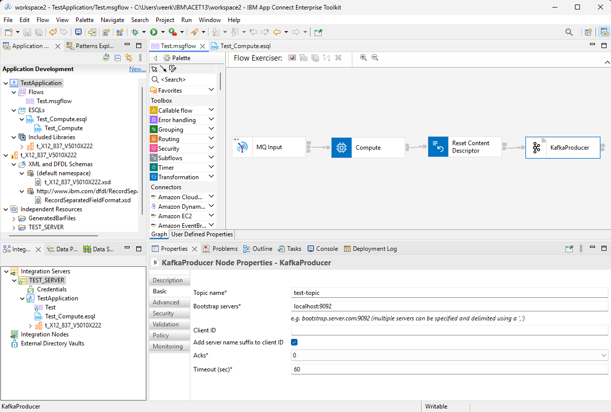
Task: Close the Properties view tab
Action: [x=195, y=249]
